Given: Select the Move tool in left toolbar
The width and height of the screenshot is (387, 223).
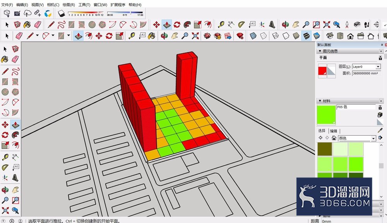Looking at the screenshot, I should 5,125.
